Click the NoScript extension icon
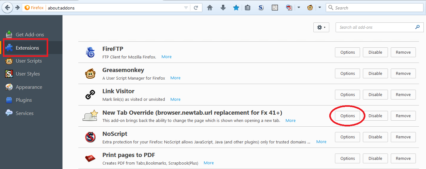This screenshot has height=169, width=426. coord(90,137)
